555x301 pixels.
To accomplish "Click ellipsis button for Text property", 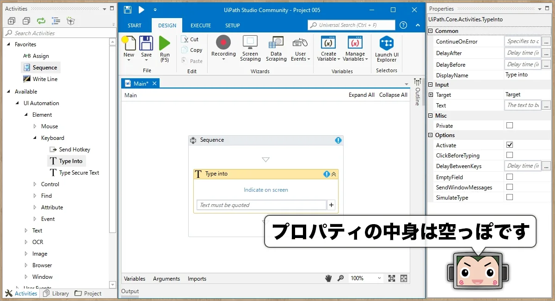I will coord(546,106).
